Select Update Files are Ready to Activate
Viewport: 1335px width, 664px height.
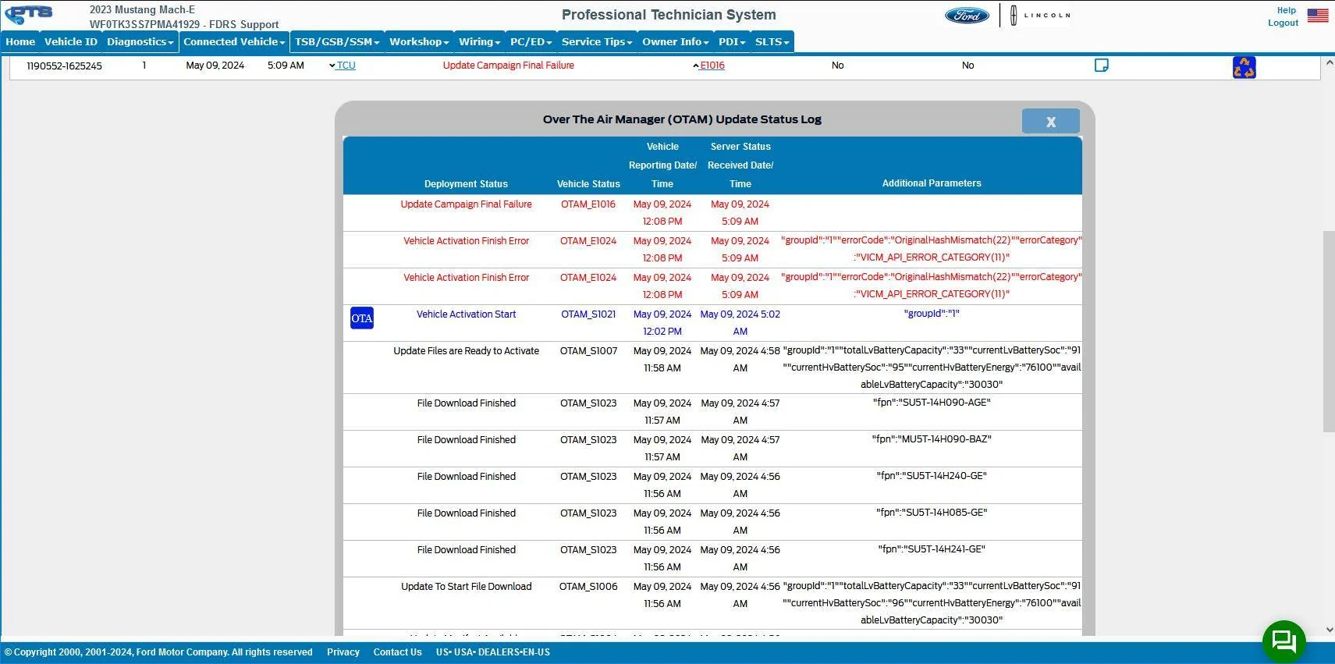coord(466,351)
